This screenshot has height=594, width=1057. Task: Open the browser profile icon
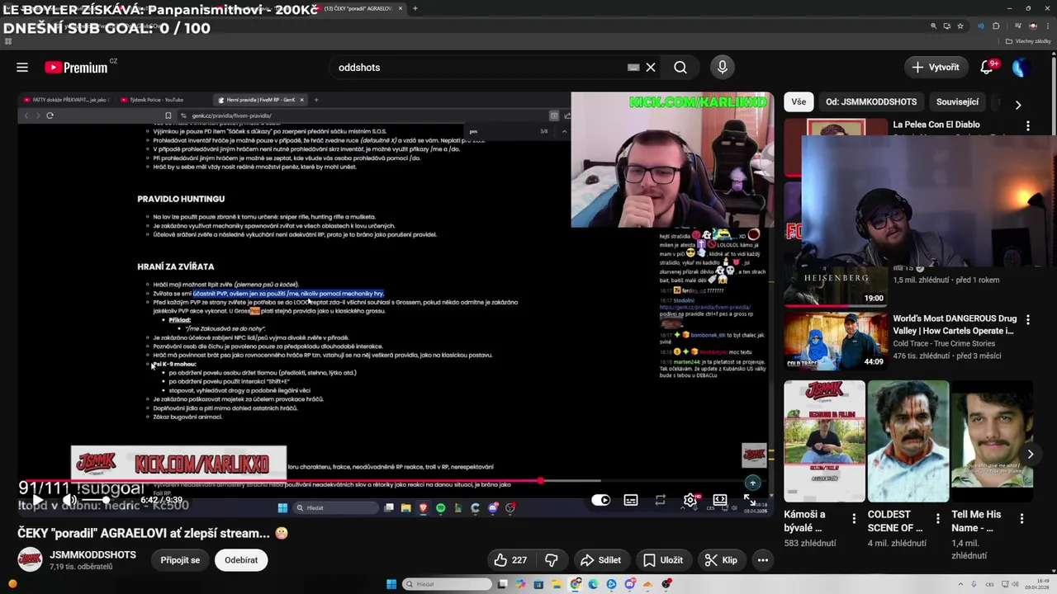(x=1032, y=26)
